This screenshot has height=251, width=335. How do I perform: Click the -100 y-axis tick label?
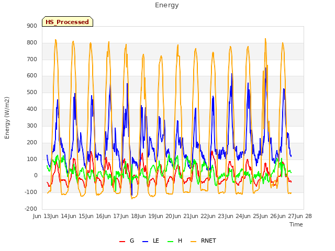pos(31,192)
